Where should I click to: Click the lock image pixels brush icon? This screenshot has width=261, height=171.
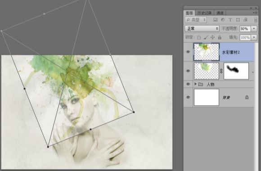[x=206, y=37]
